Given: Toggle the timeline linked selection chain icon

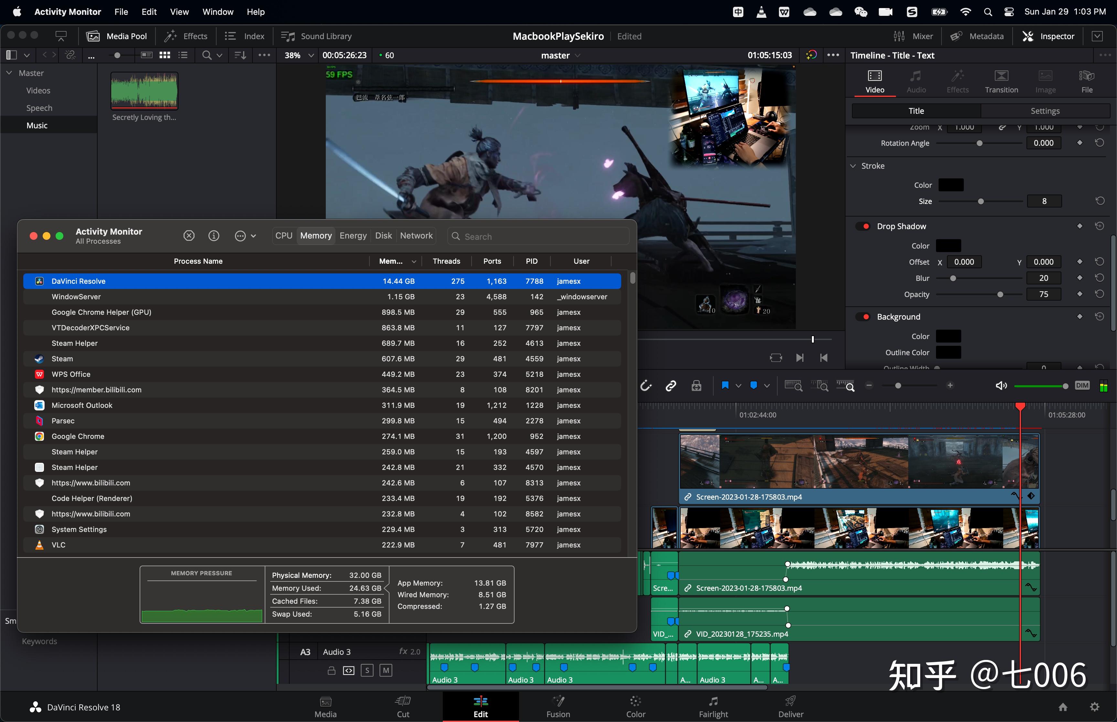Looking at the screenshot, I should coord(671,385).
